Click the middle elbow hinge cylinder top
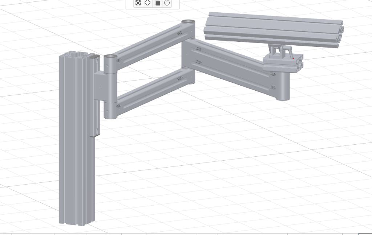This screenshot has width=372, height=235. pos(188,22)
